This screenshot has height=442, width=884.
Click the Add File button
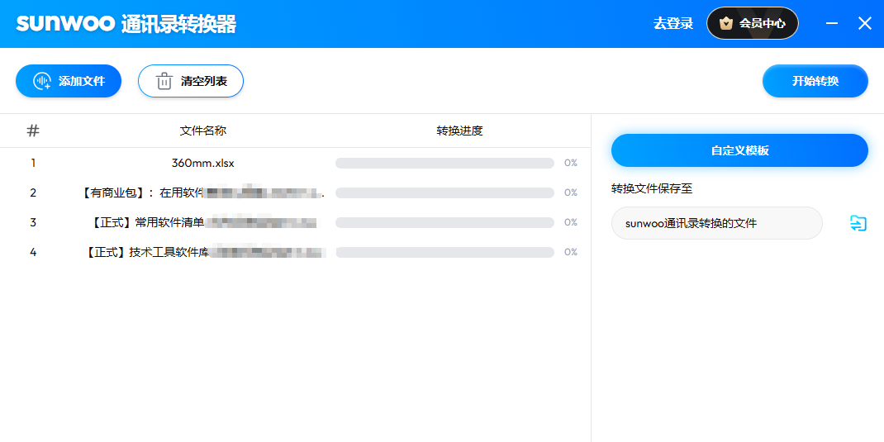coord(69,81)
